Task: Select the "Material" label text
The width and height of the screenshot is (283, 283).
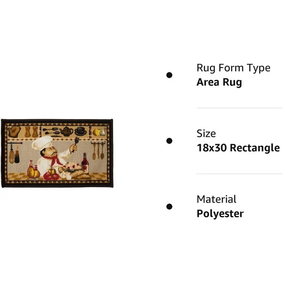Action: click(216, 200)
